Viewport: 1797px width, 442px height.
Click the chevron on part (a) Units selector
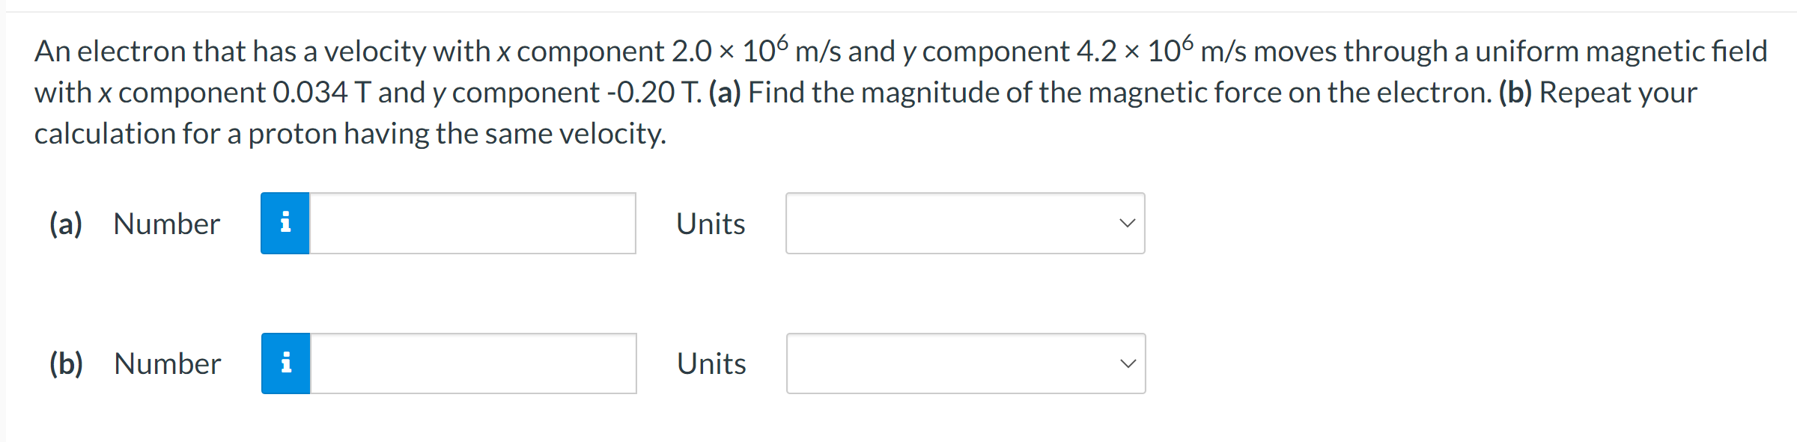click(x=1129, y=223)
